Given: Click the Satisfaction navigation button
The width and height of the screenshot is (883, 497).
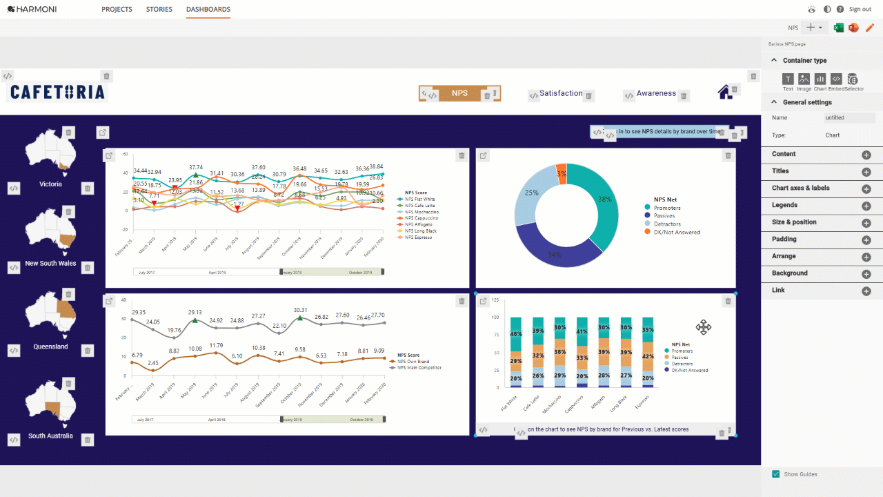Looking at the screenshot, I should 561,93.
